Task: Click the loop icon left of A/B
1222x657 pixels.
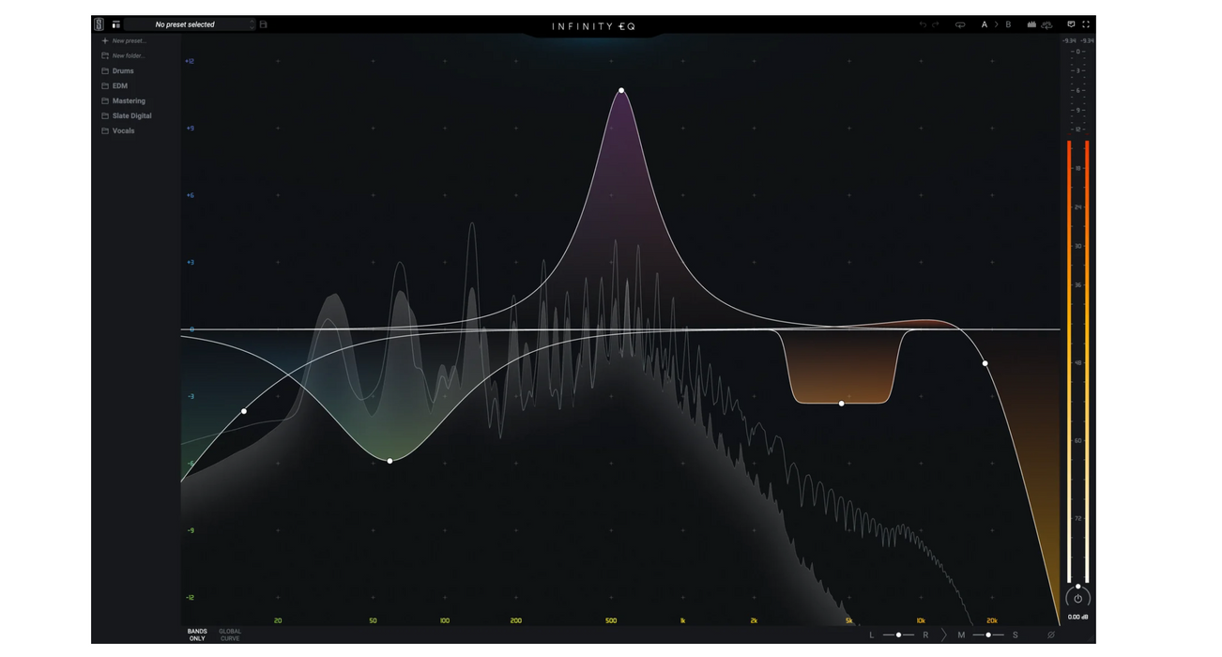Action: click(x=960, y=24)
